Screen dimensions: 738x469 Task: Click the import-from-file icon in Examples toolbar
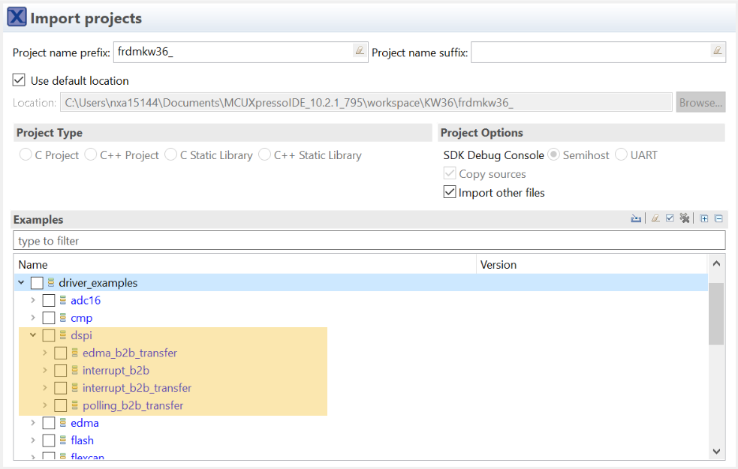pos(636,218)
